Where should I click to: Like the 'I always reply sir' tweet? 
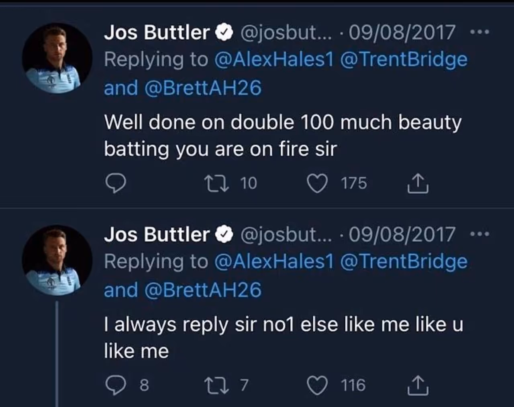[317, 385]
